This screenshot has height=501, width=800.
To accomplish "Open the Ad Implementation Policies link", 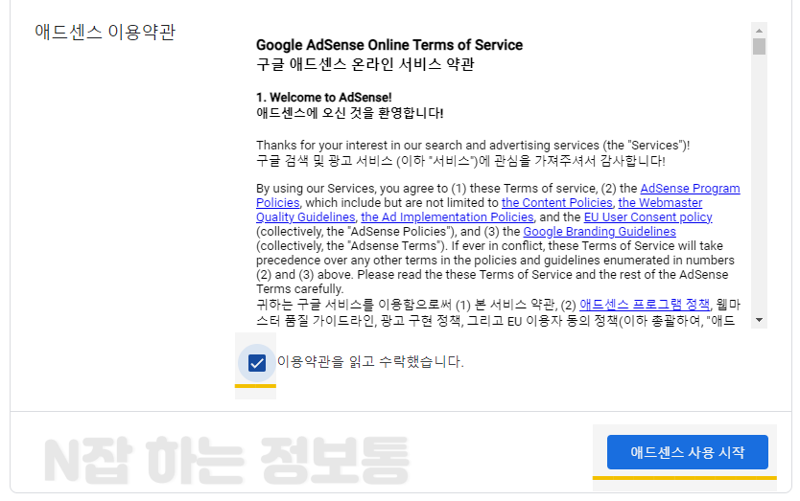I will coord(447,217).
